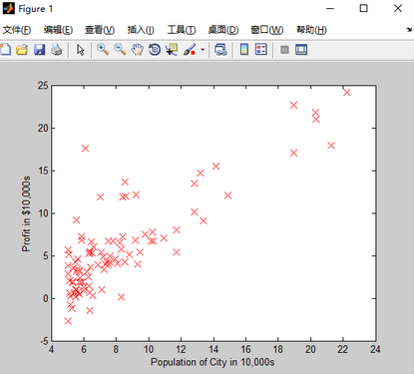Print the figure
Viewport: 414px width, 374px height.
57,50
